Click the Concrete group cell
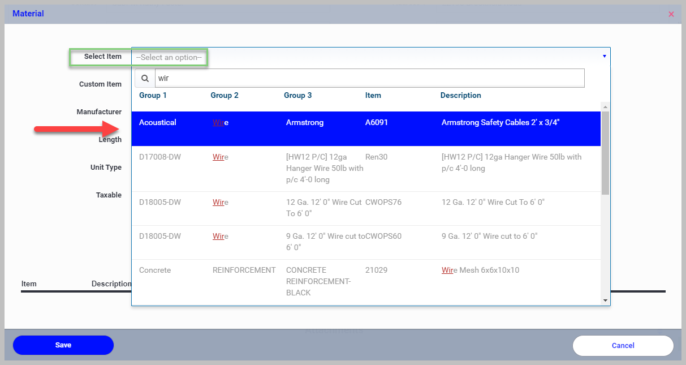The width and height of the screenshot is (686, 365). click(x=155, y=270)
